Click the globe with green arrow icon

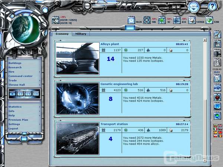tap(217, 115)
